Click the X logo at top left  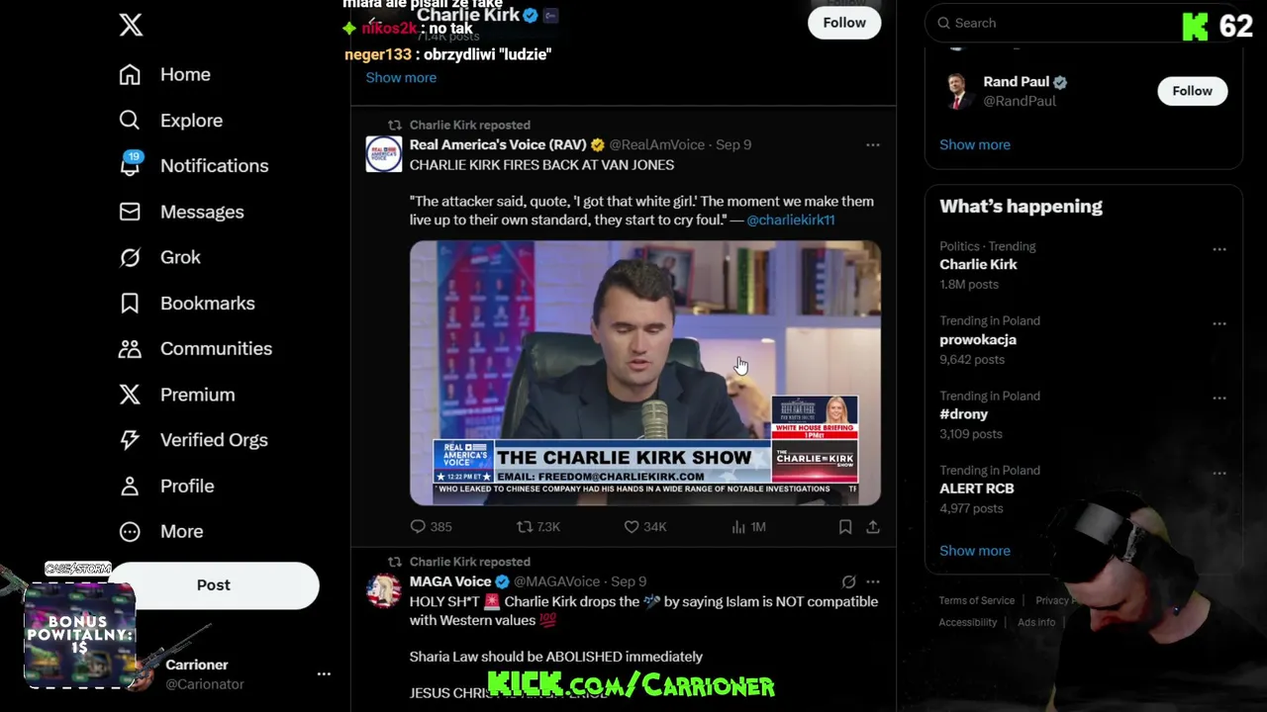pyautogui.click(x=131, y=25)
